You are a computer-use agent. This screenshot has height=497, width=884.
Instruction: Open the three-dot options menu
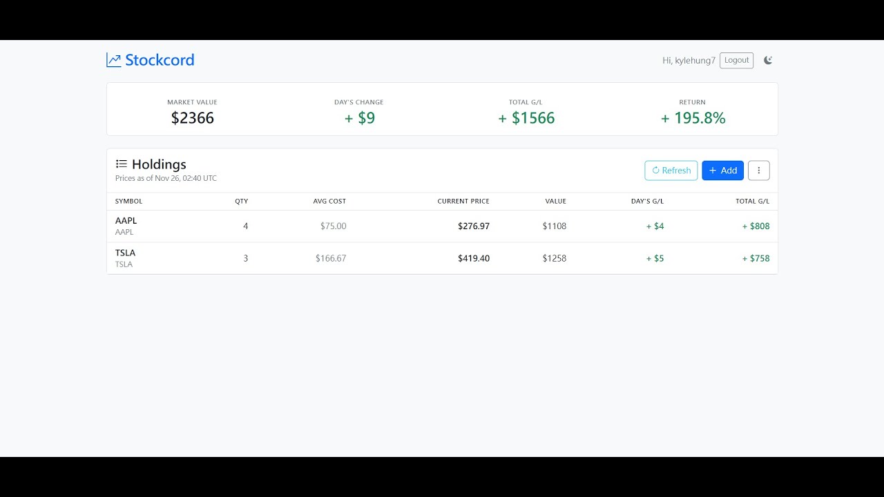pos(758,170)
